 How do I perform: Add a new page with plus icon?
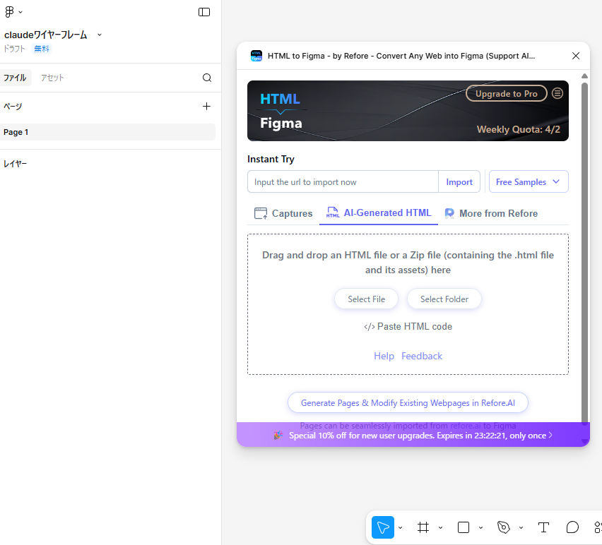pos(206,107)
